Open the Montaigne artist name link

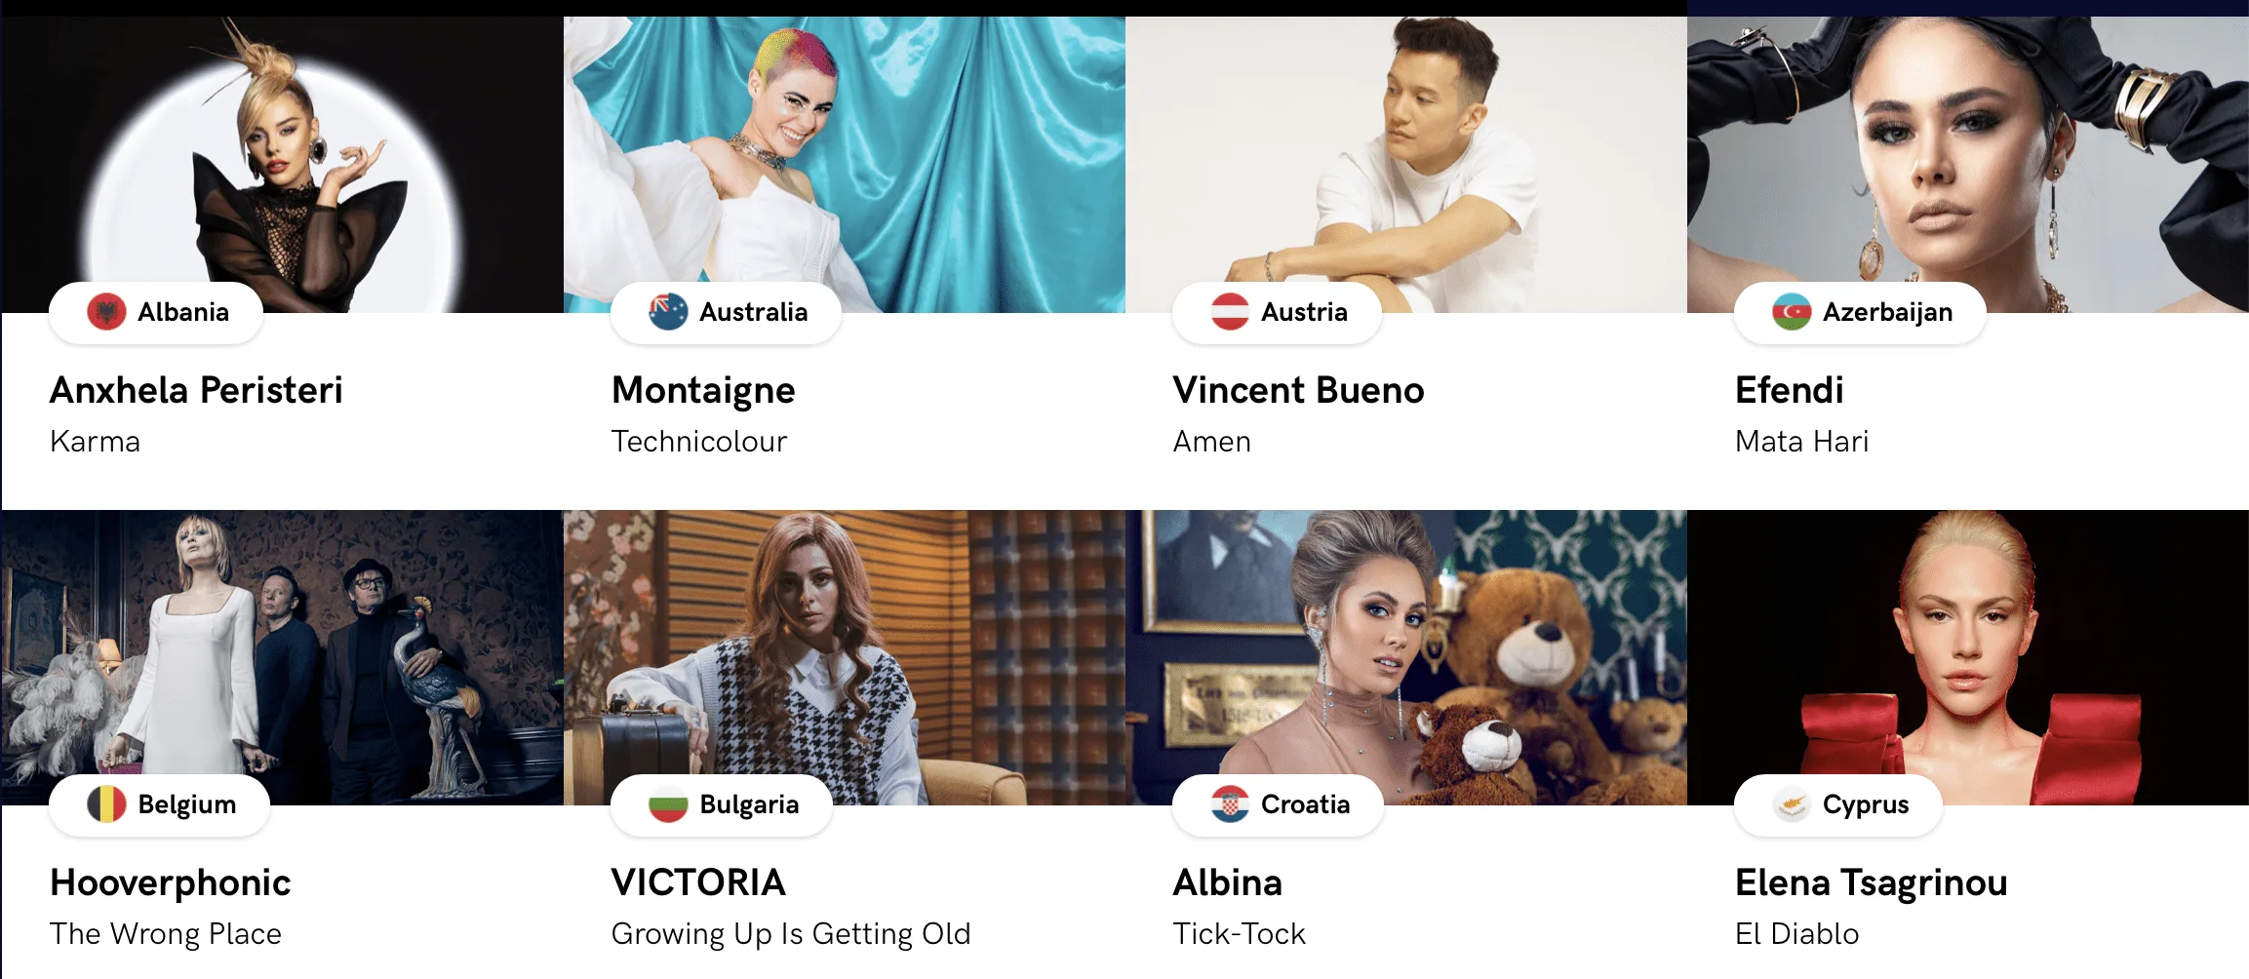703,392
